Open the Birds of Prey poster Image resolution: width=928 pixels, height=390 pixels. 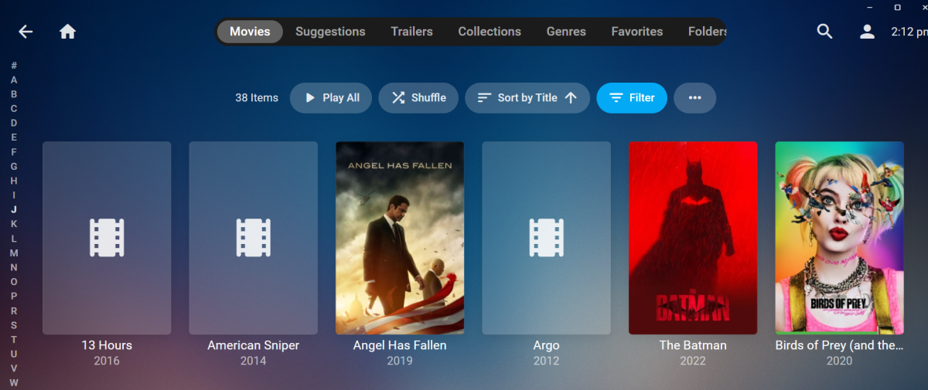(x=840, y=238)
